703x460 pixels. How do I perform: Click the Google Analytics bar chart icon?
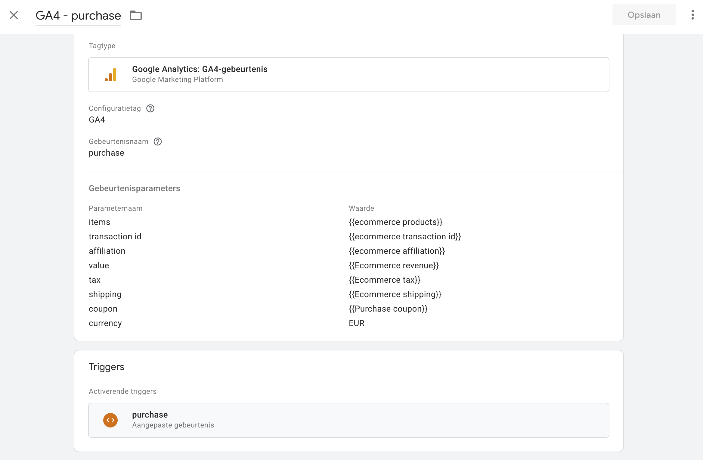click(111, 75)
